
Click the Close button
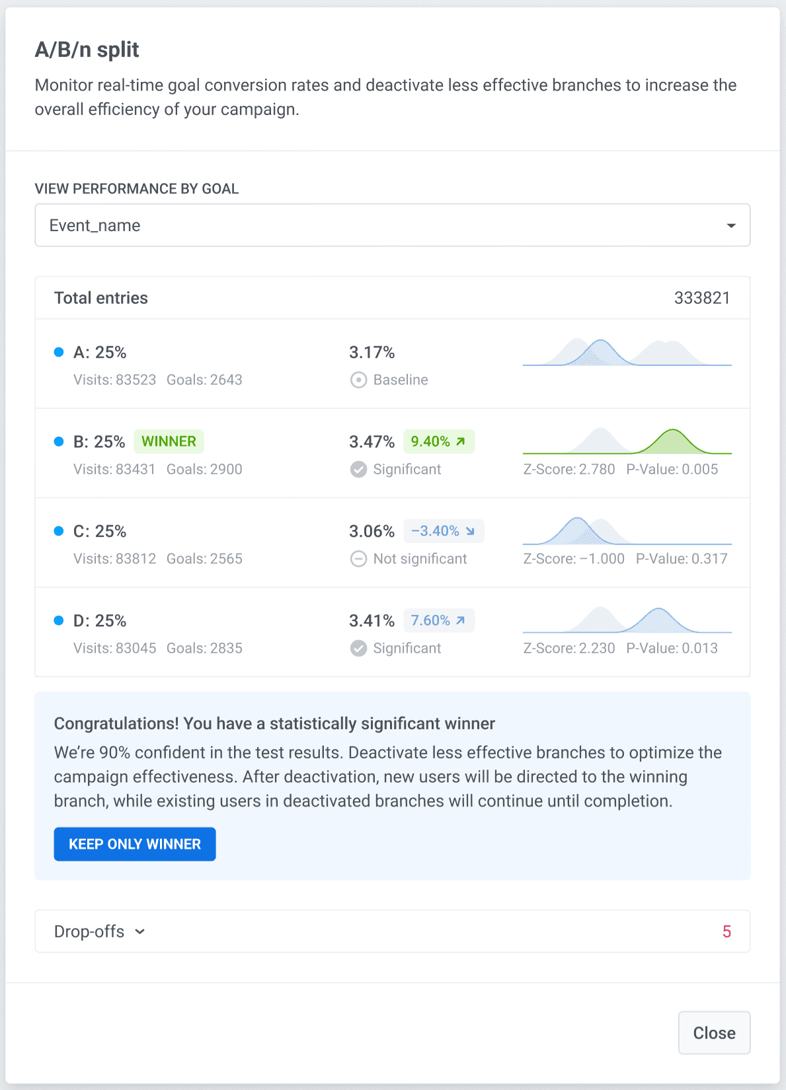[714, 1033]
